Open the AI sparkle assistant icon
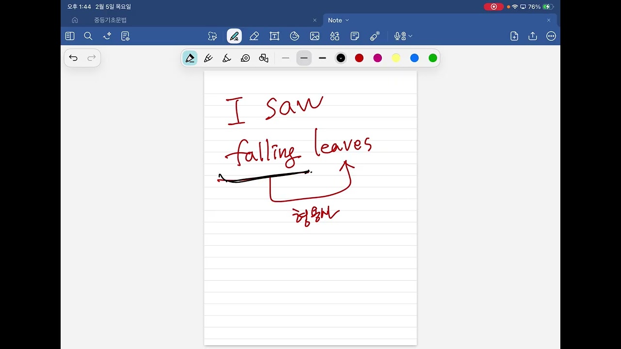 point(107,36)
